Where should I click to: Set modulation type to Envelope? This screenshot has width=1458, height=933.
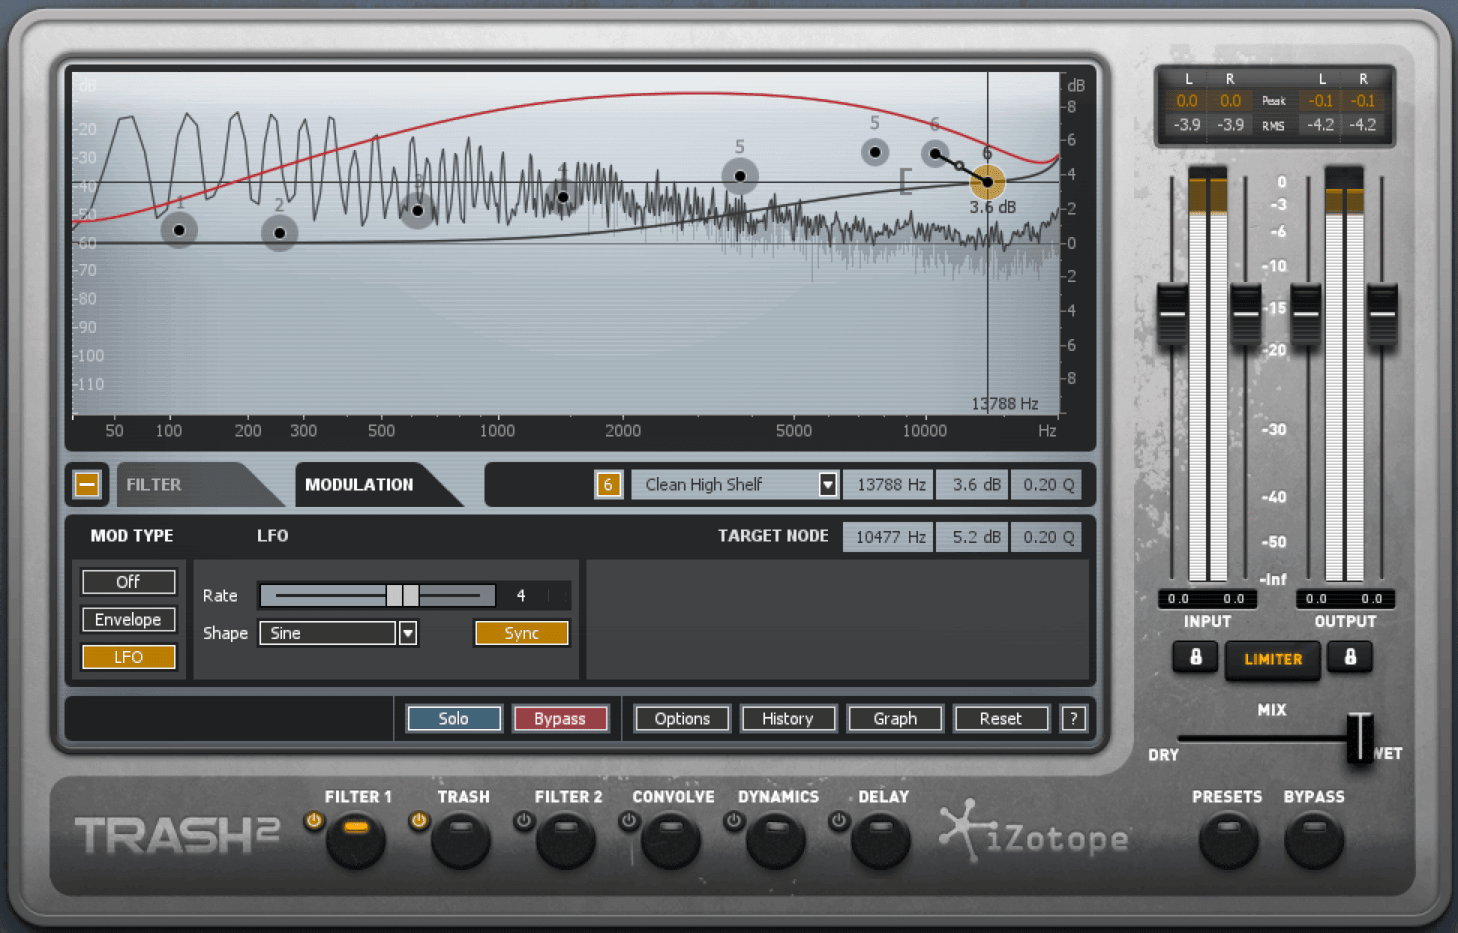pyautogui.click(x=128, y=619)
